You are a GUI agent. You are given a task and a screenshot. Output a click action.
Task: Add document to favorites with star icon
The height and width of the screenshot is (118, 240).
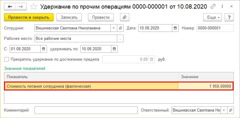[34, 7]
